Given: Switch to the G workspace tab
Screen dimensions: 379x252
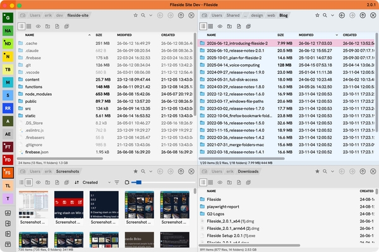Looking at the screenshot, I should (x=8, y=18).
